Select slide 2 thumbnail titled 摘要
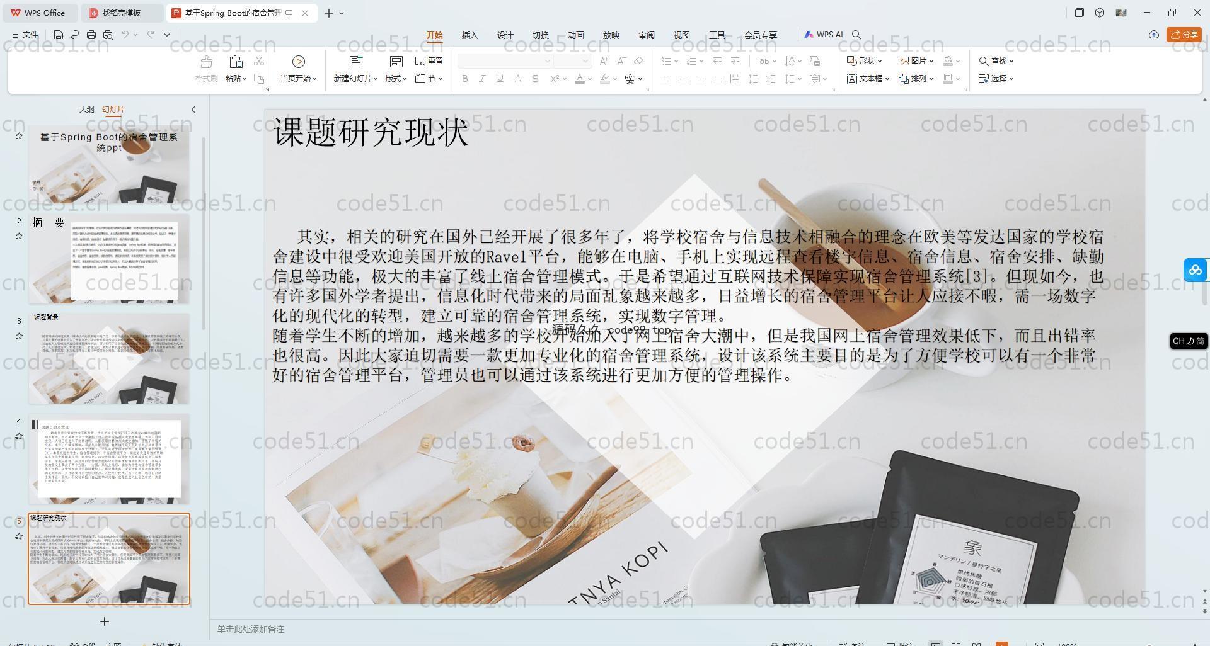This screenshot has height=646, width=1210. (x=108, y=259)
